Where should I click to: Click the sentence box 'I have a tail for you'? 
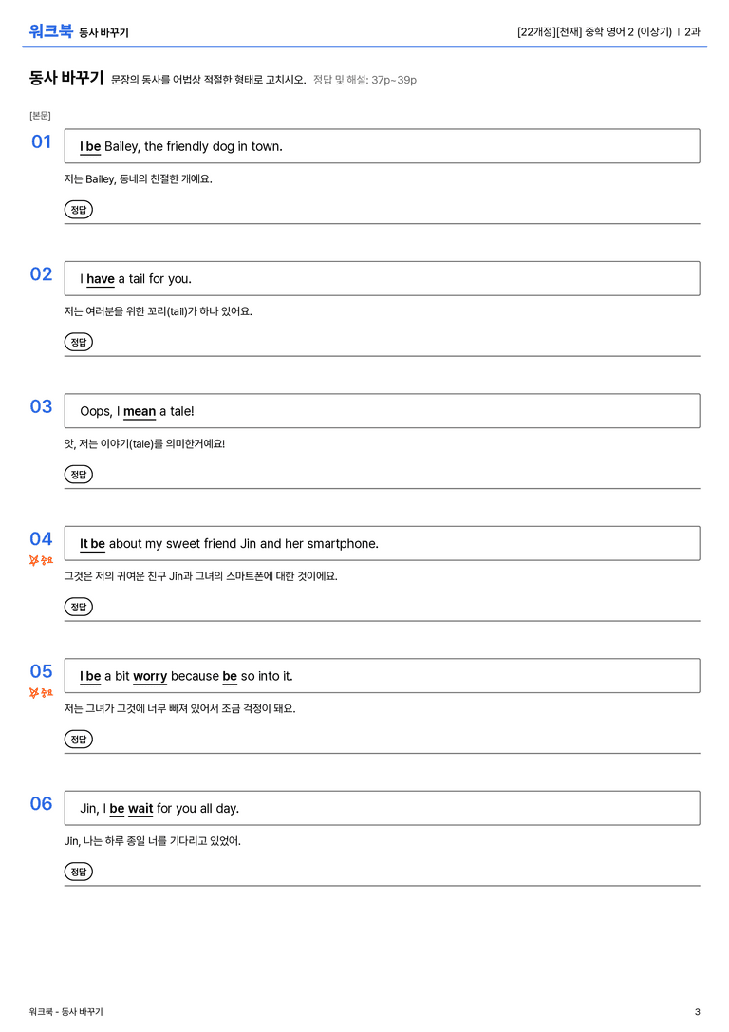pos(382,278)
